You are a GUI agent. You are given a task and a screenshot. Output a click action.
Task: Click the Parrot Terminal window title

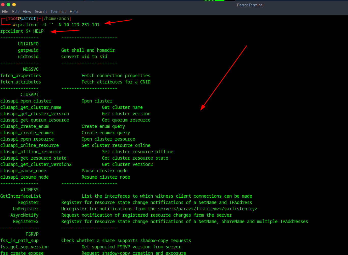coord(250,5)
